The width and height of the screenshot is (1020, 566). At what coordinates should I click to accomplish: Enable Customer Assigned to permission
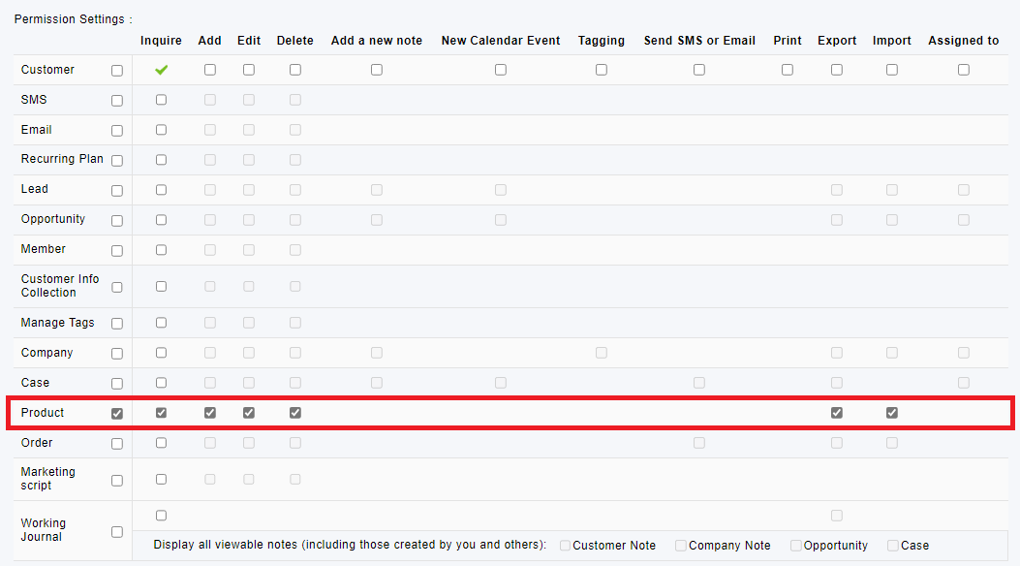point(964,70)
